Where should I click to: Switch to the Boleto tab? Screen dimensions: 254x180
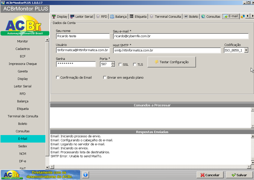click(191, 16)
